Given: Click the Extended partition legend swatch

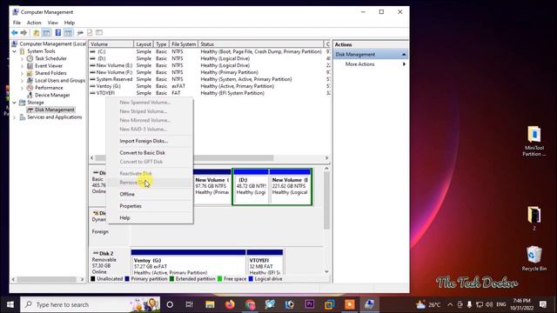Looking at the screenshot, I should (172, 279).
